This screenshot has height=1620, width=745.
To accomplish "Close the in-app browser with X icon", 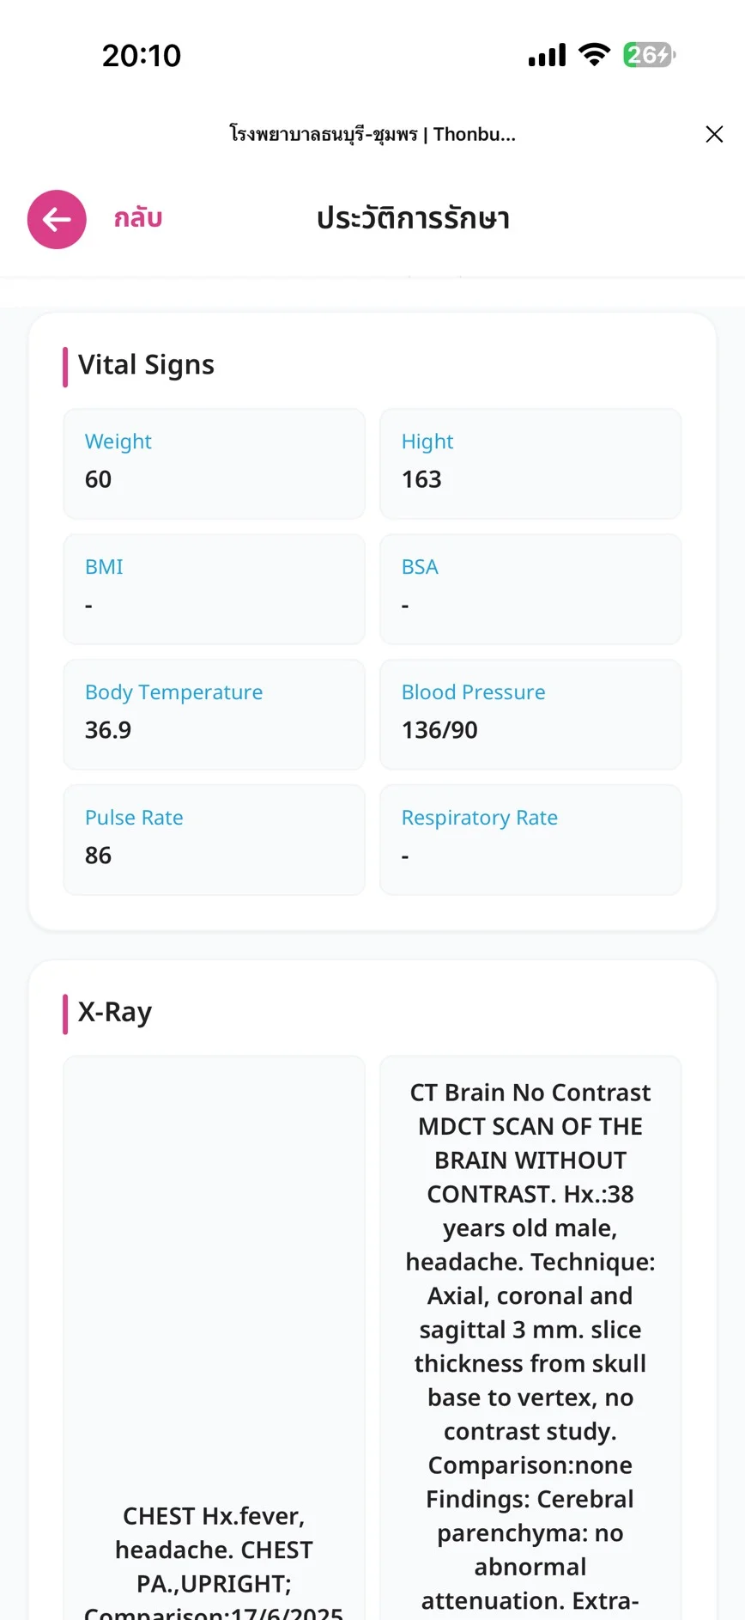I will click(714, 134).
